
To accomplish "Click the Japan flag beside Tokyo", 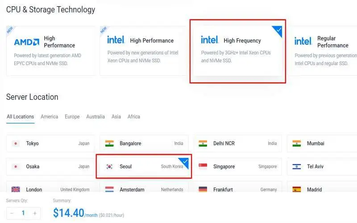I will 16,144.
